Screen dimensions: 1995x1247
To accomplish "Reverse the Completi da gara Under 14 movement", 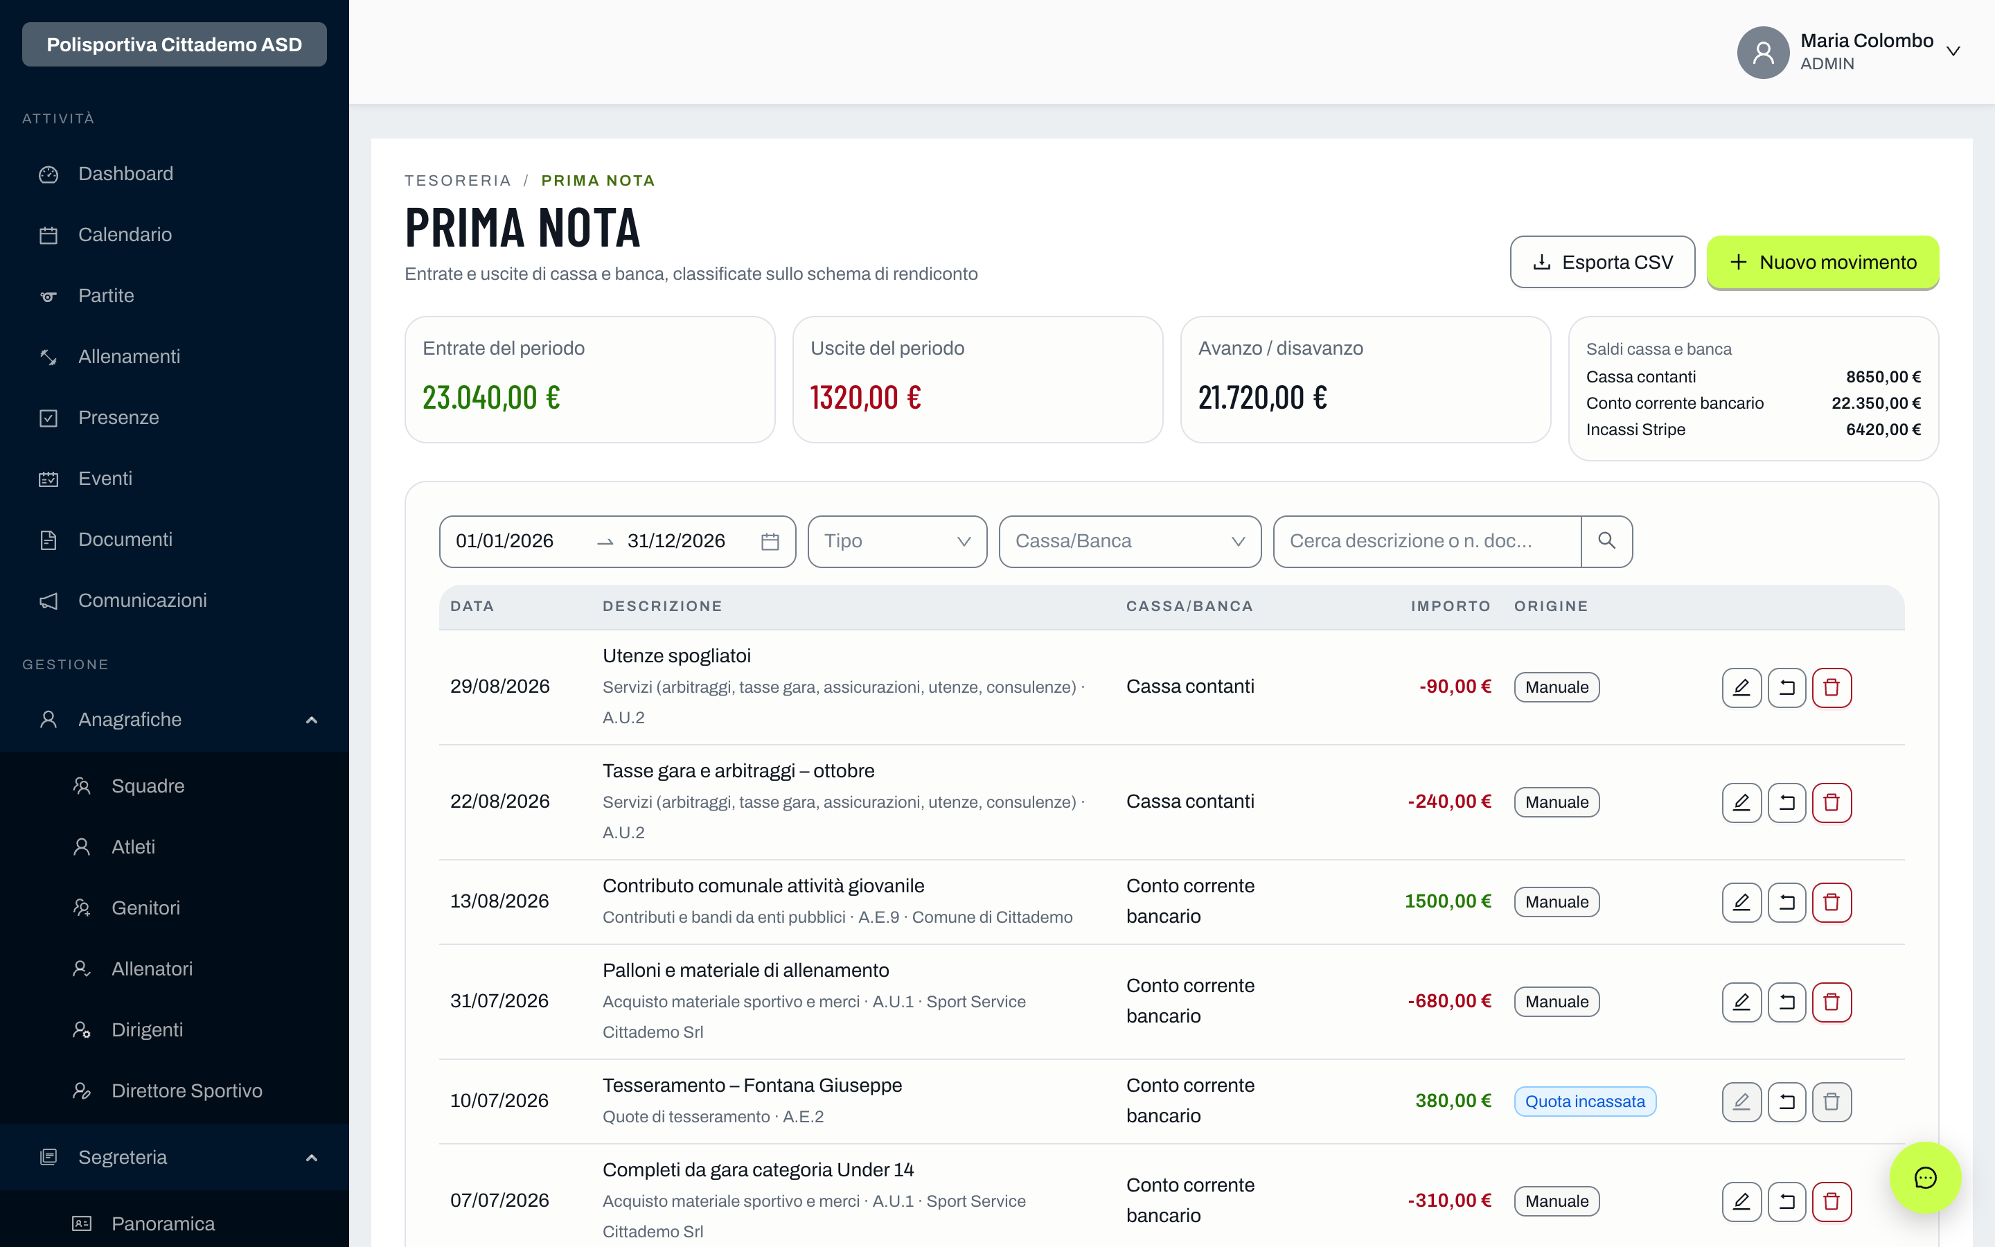I will pos(1786,1201).
